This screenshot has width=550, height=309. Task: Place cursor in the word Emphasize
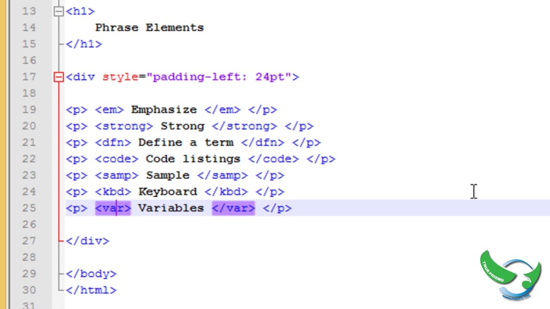coord(164,110)
